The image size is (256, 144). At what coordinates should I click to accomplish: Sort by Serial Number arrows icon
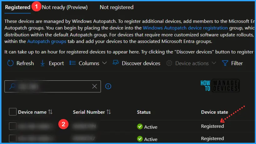(109, 112)
